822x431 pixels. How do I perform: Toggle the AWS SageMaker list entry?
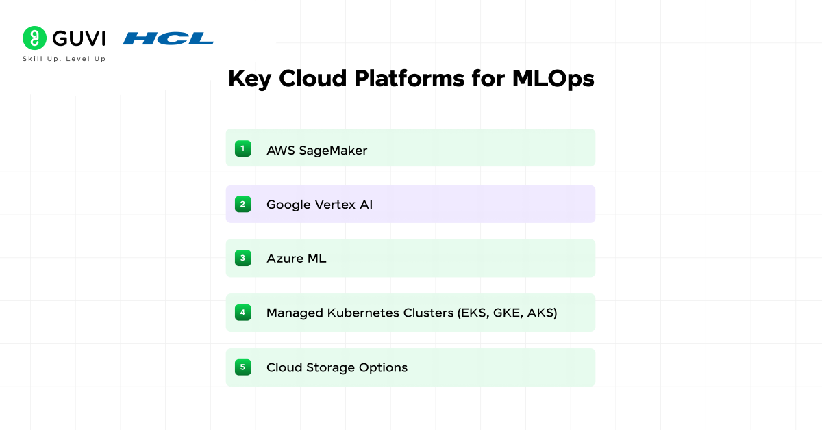tap(411, 148)
